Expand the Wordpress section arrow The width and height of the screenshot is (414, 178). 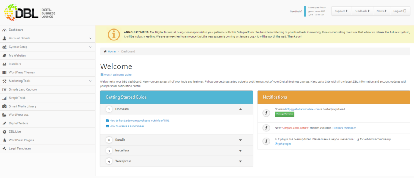(241, 161)
